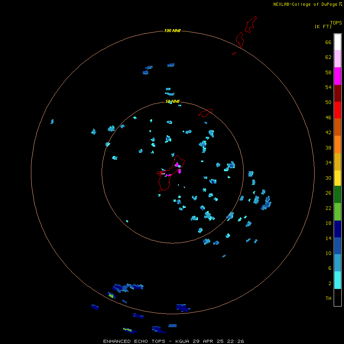Viewport: 344px width, 344px height.
Task: Click the 'TH' legend label
Action: coord(328,299)
